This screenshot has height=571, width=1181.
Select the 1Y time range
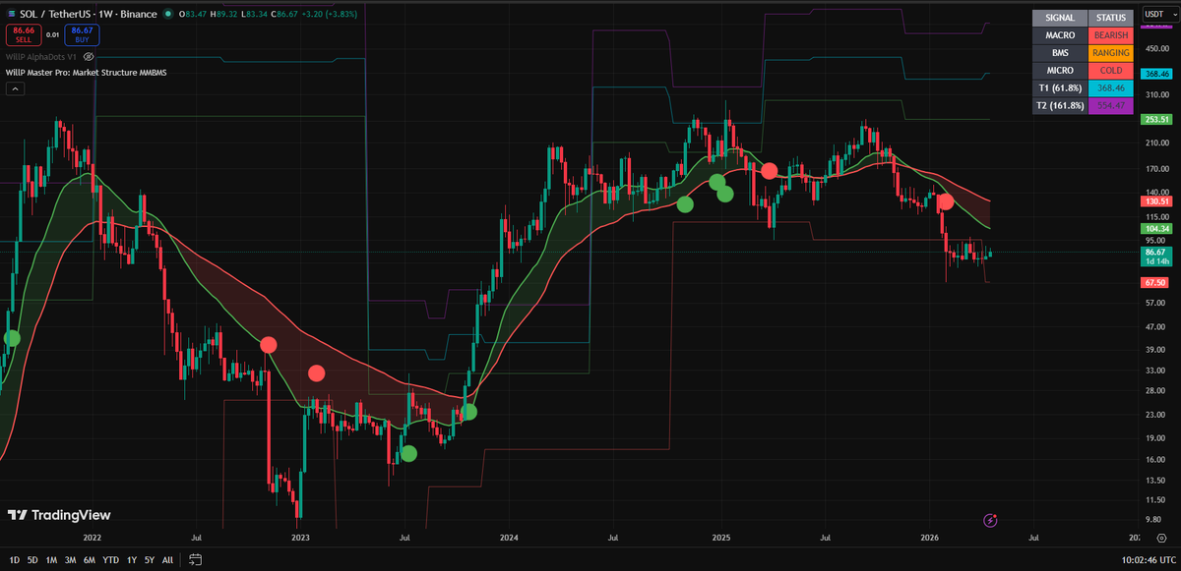[x=131, y=560]
